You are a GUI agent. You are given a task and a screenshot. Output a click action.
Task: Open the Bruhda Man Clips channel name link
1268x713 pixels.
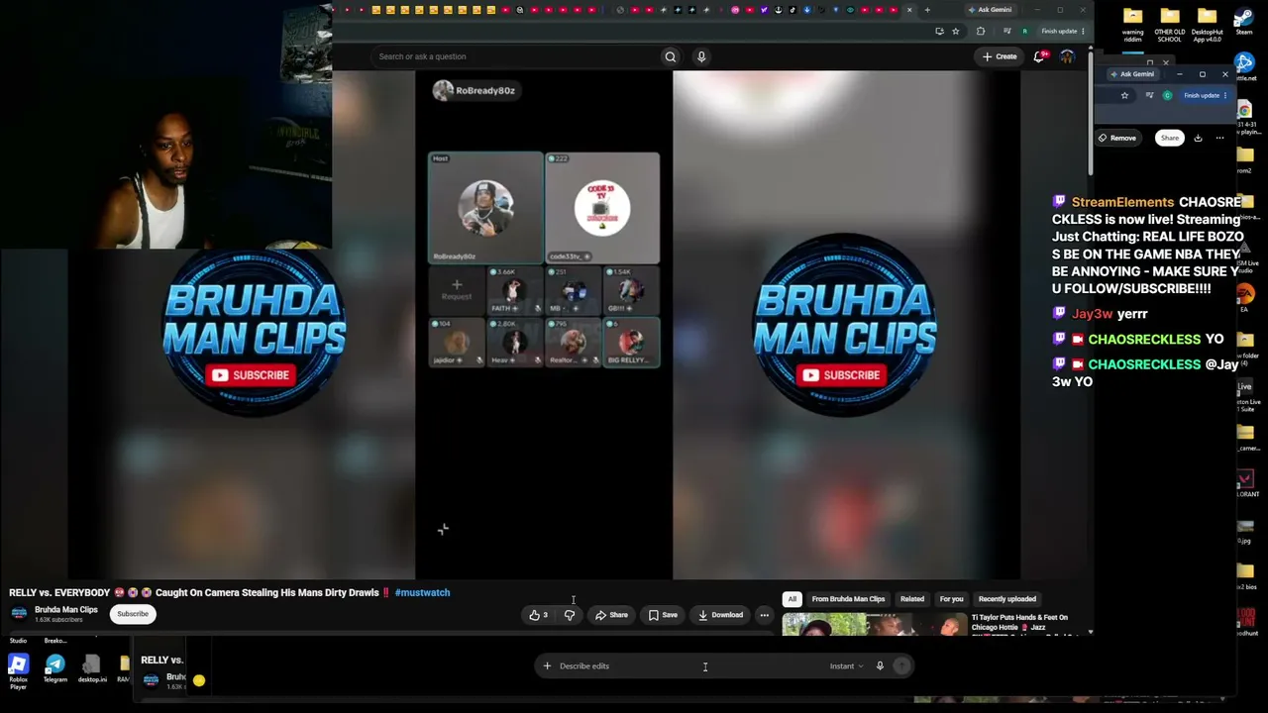click(66, 610)
